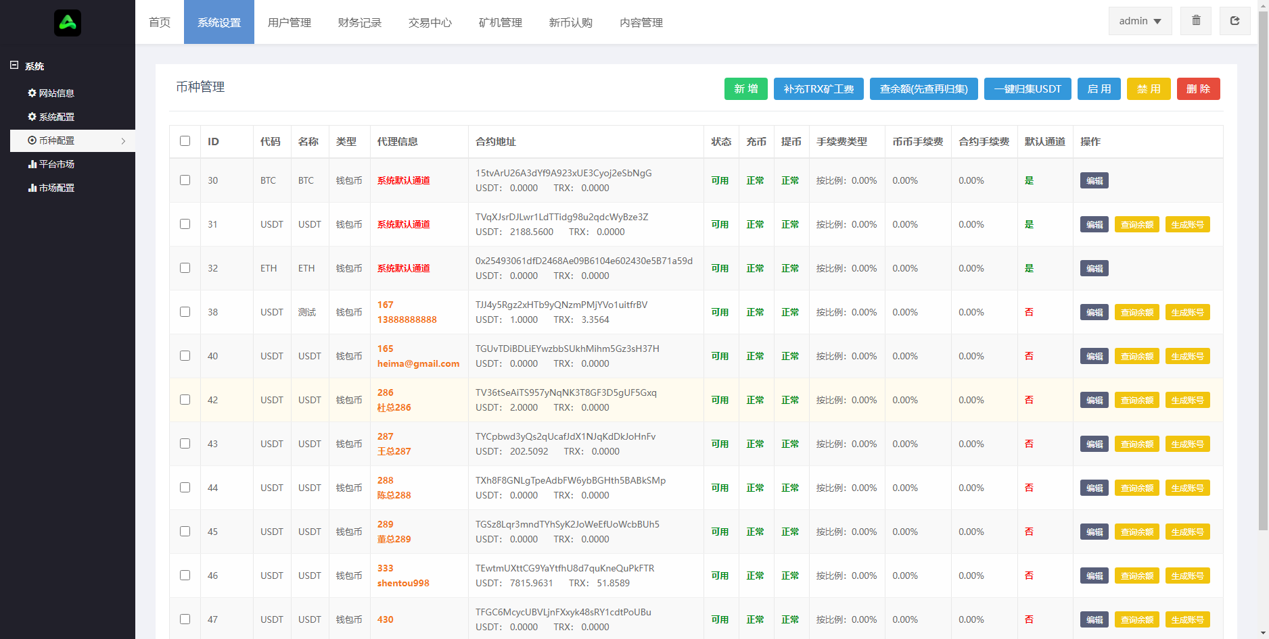Click the trash icon in the top bar
The width and height of the screenshot is (1269, 639).
pos(1195,20)
